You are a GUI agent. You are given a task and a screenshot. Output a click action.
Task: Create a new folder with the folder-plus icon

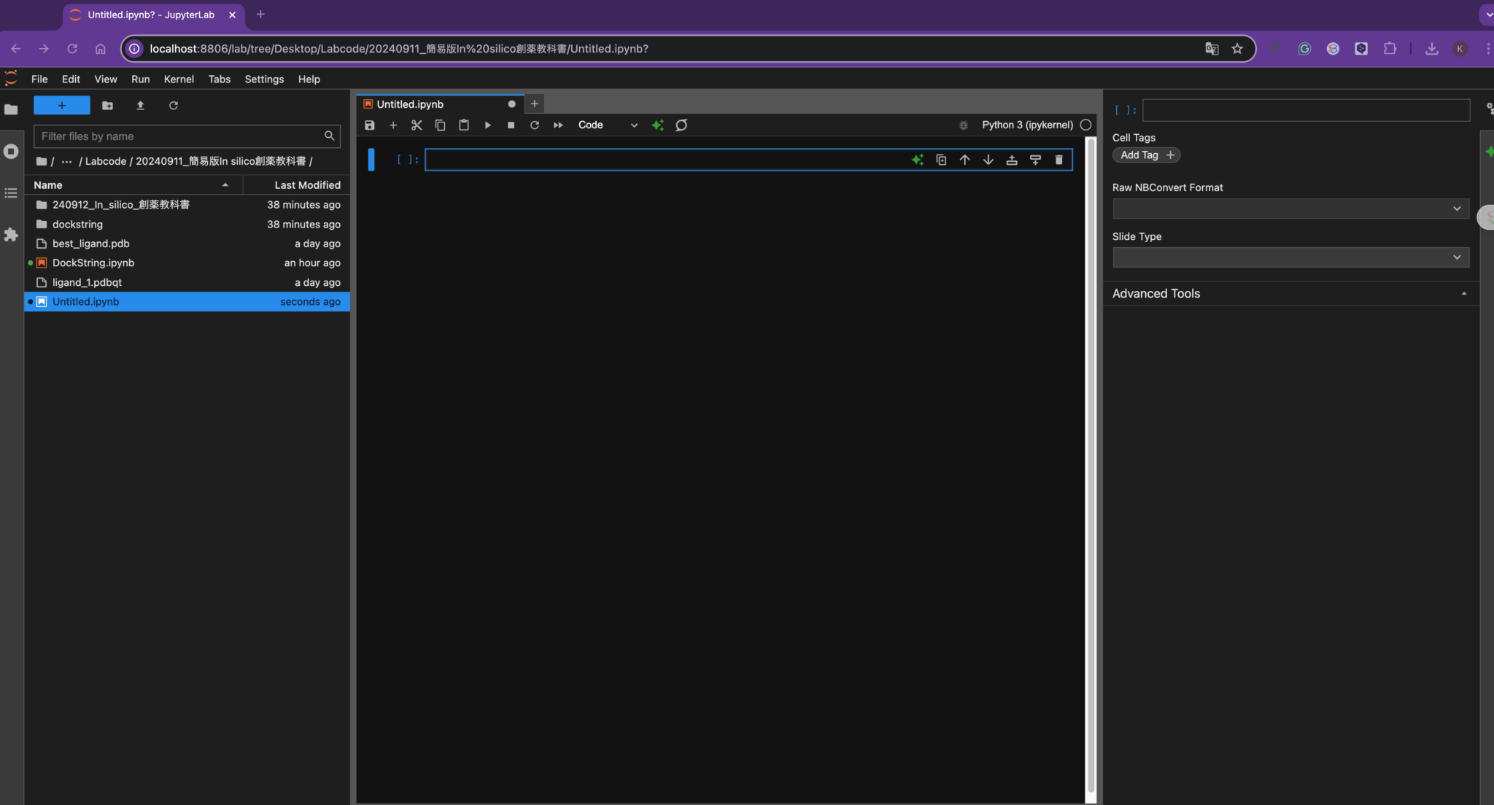pyautogui.click(x=107, y=106)
